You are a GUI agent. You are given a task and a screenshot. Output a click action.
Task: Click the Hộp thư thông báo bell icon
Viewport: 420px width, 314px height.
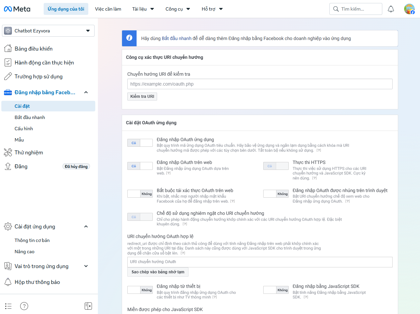point(8,282)
